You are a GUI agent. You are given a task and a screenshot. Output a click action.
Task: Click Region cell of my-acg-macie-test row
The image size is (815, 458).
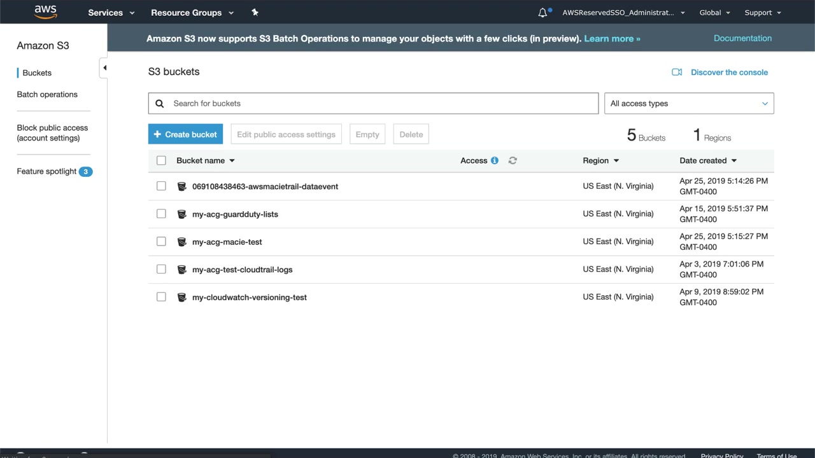tap(618, 242)
